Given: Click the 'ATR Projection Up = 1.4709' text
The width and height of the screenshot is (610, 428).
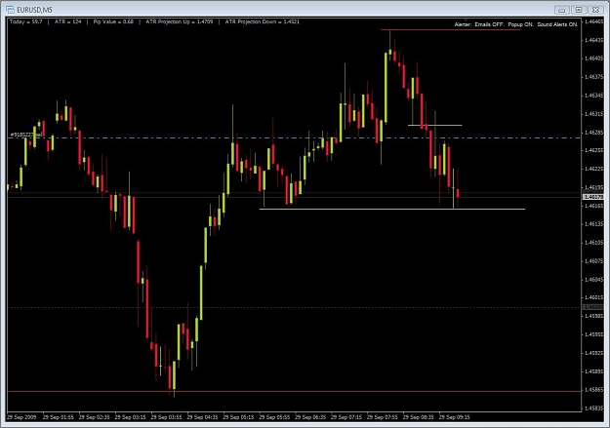Looking at the screenshot, I should pyautogui.click(x=180, y=21).
